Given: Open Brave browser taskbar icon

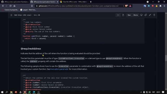Looking at the screenshot, I should [25, 92].
